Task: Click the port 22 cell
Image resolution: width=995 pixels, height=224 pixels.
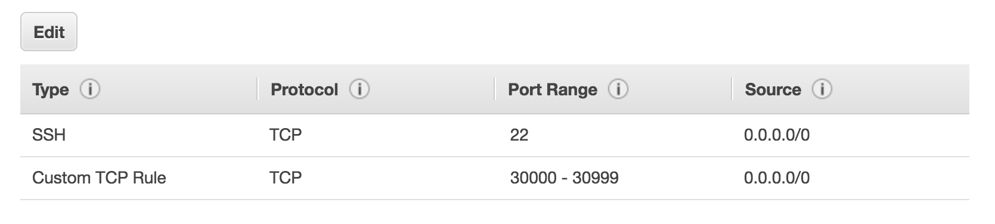Action: (x=519, y=135)
